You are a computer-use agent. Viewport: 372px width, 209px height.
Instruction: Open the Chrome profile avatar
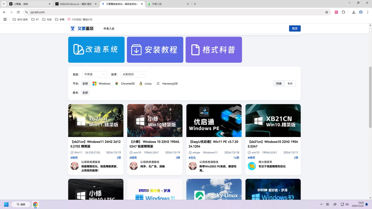pyautogui.click(x=361, y=12)
